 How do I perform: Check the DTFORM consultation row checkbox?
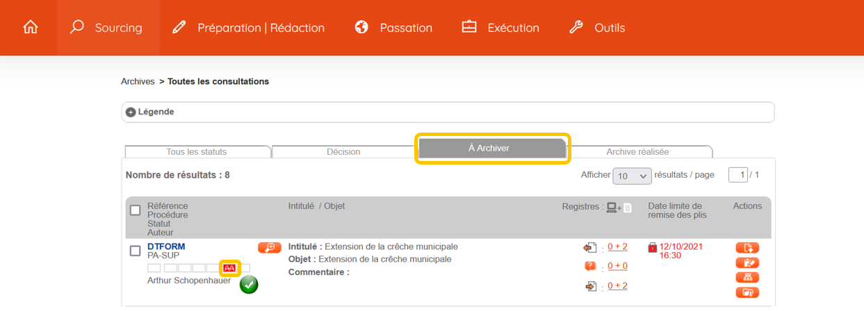click(x=136, y=251)
